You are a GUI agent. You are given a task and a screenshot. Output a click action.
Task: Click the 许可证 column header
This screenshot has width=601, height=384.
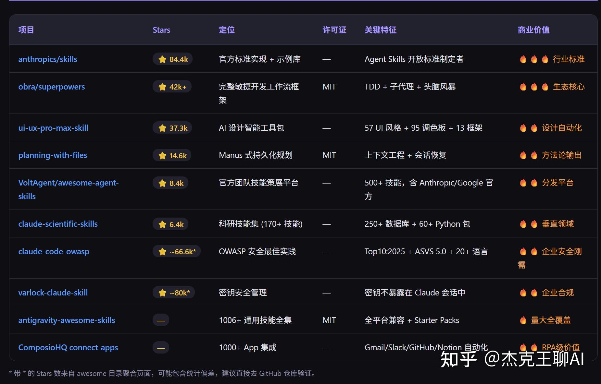pyautogui.click(x=334, y=30)
